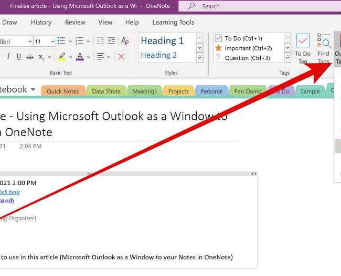Expand numbered list style options

(x=88, y=41)
